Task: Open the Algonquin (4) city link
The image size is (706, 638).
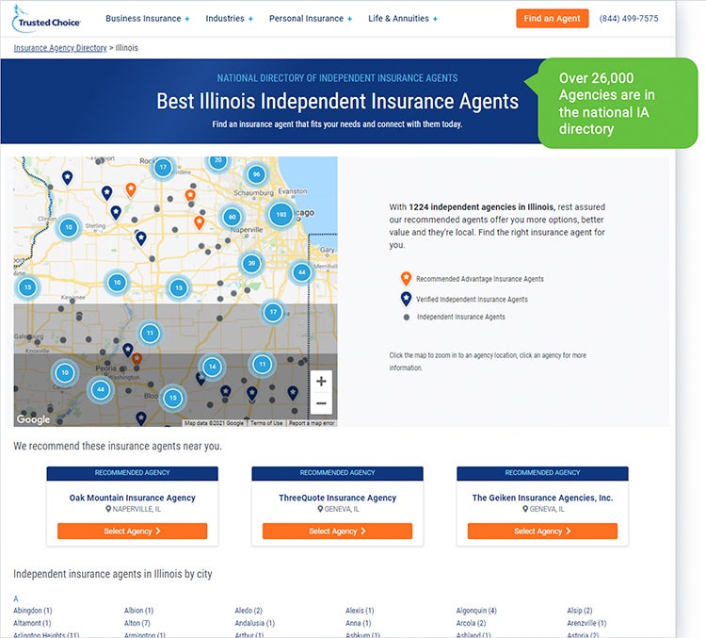Action: 476,611
